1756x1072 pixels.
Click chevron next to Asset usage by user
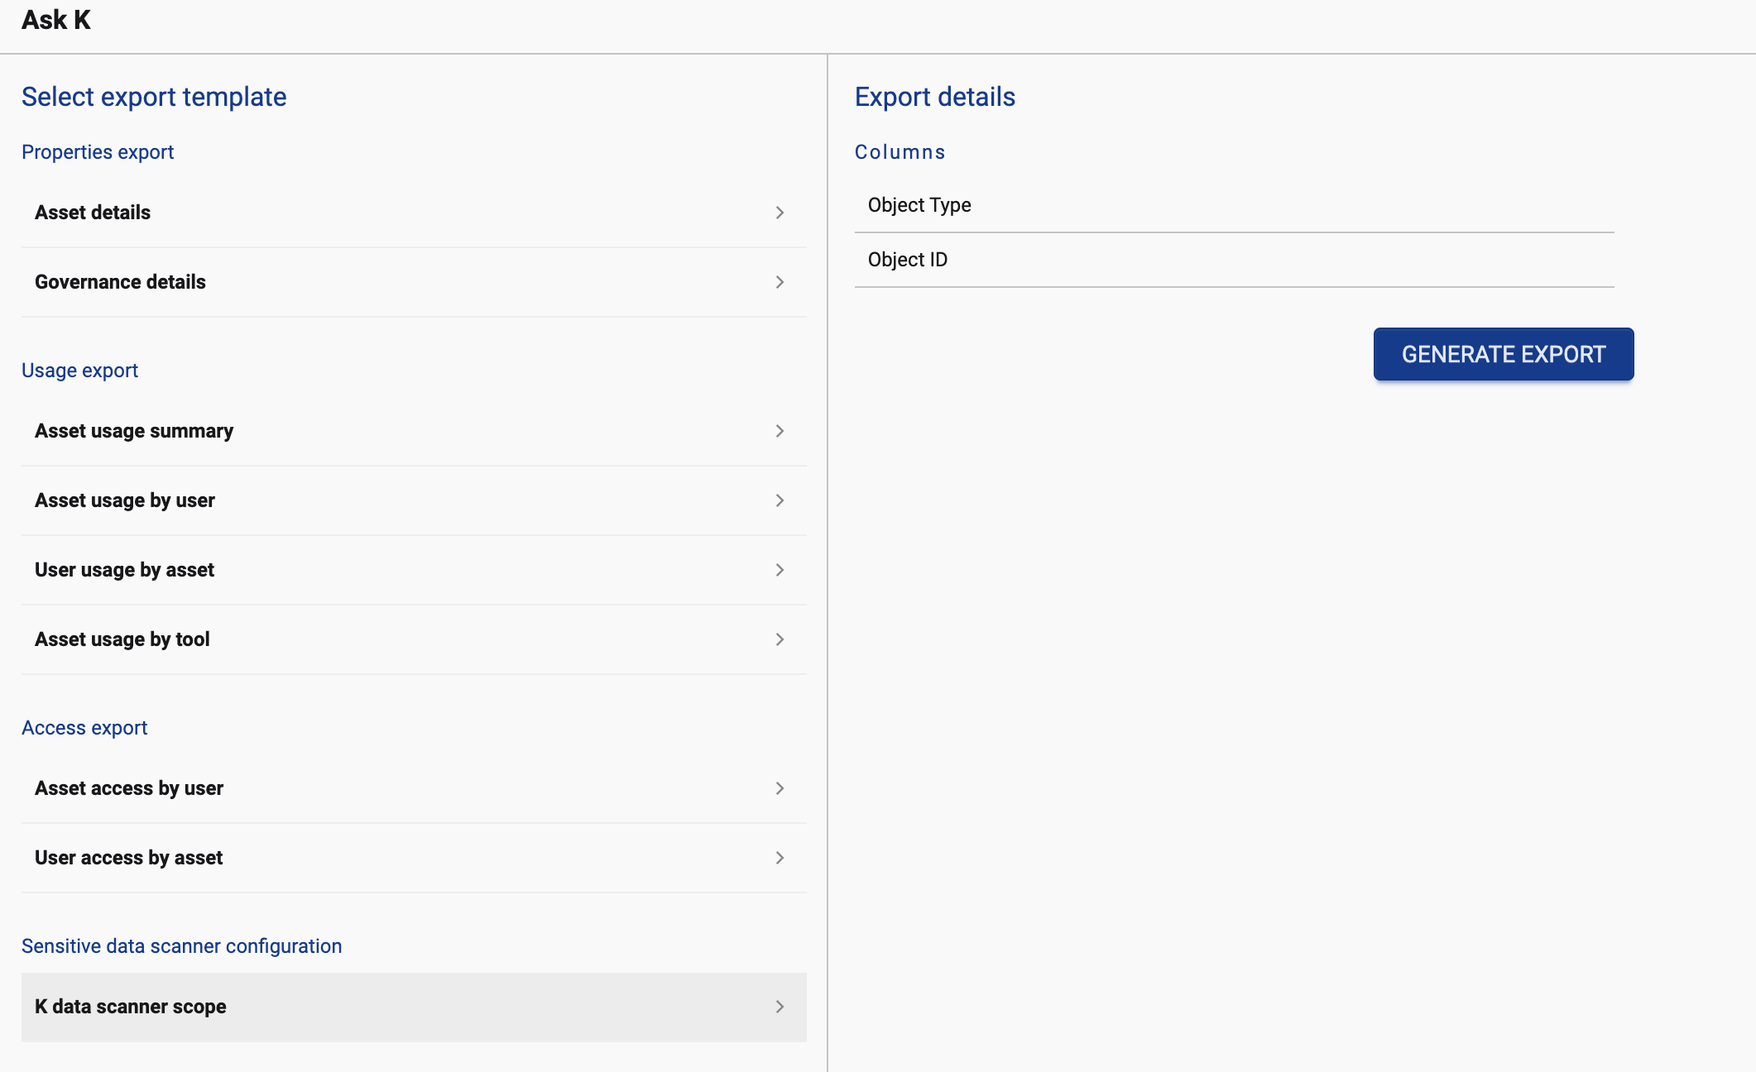(x=780, y=500)
